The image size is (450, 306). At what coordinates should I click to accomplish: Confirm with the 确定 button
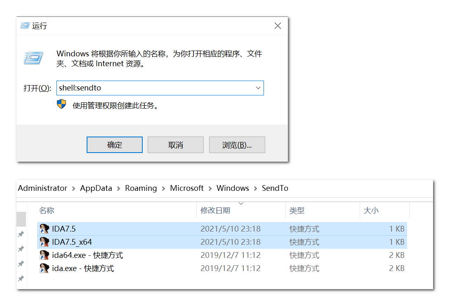click(115, 145)
